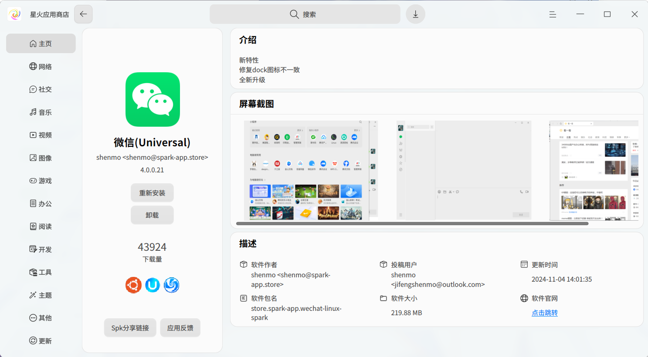
Task: Click the 软件包名 document icon
Action: tap(244, 298)
